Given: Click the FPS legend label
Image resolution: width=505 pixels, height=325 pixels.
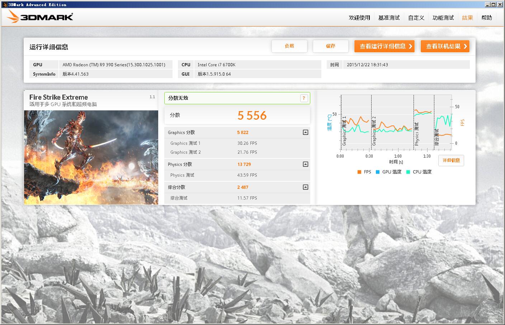Looking at the screenshot, I should 367,172.
